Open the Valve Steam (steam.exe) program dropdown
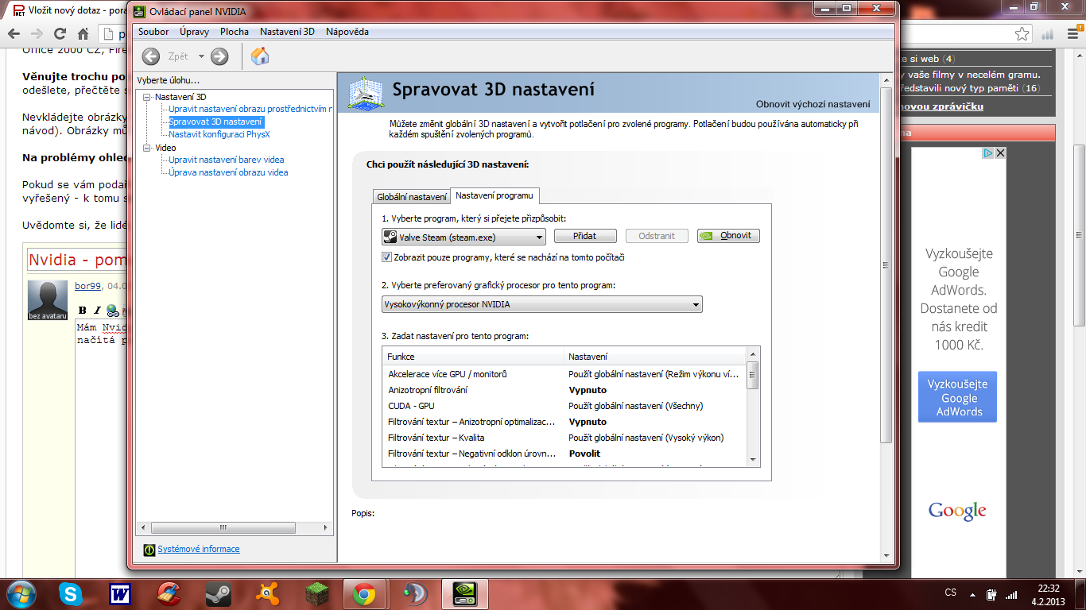This screenshot has width=1086, height=610. click(463, 236)
